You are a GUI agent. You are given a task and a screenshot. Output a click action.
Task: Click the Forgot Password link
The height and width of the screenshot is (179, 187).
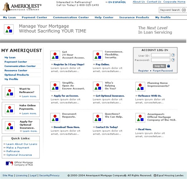pyautogui.click(x=163, y=71)
